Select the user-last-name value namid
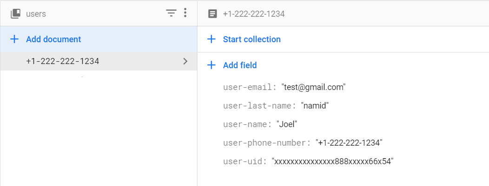This screenshot has height=186, width=489. pyautogui.click(x=315, y=106)
